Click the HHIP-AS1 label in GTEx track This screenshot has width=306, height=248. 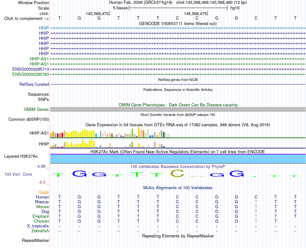(39, 133)
